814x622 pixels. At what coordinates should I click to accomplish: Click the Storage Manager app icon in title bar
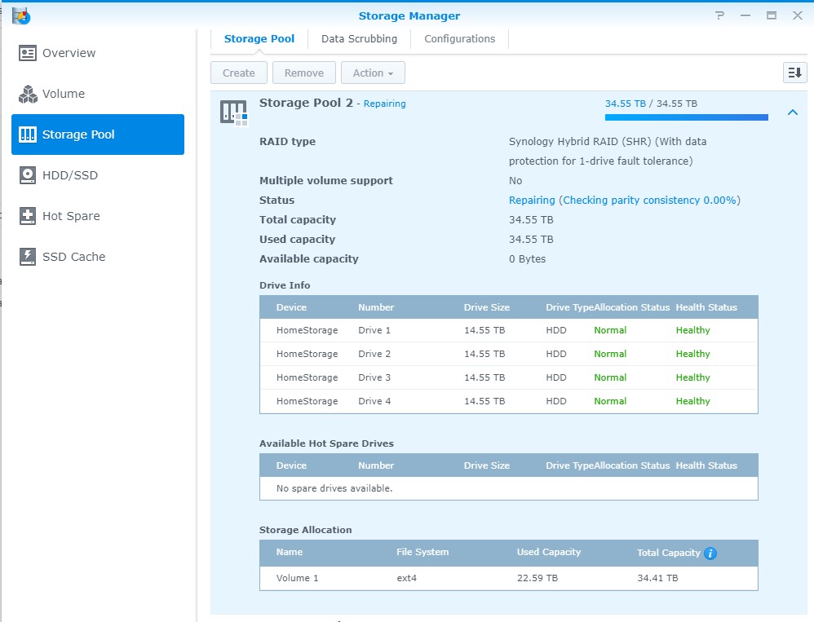tap(21, 15)
